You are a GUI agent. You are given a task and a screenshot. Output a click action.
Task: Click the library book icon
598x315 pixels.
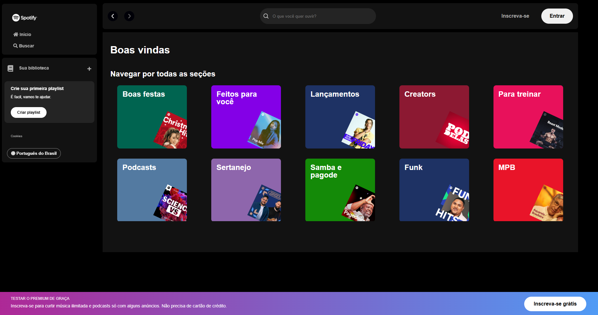[x=10, y=68]
